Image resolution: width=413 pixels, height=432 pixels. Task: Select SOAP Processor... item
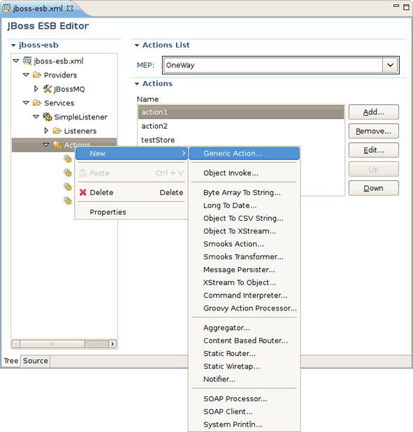[x=244, y=398]
